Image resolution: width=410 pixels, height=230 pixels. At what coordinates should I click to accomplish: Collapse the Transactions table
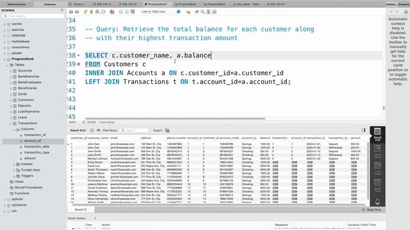tap(11, 123)
